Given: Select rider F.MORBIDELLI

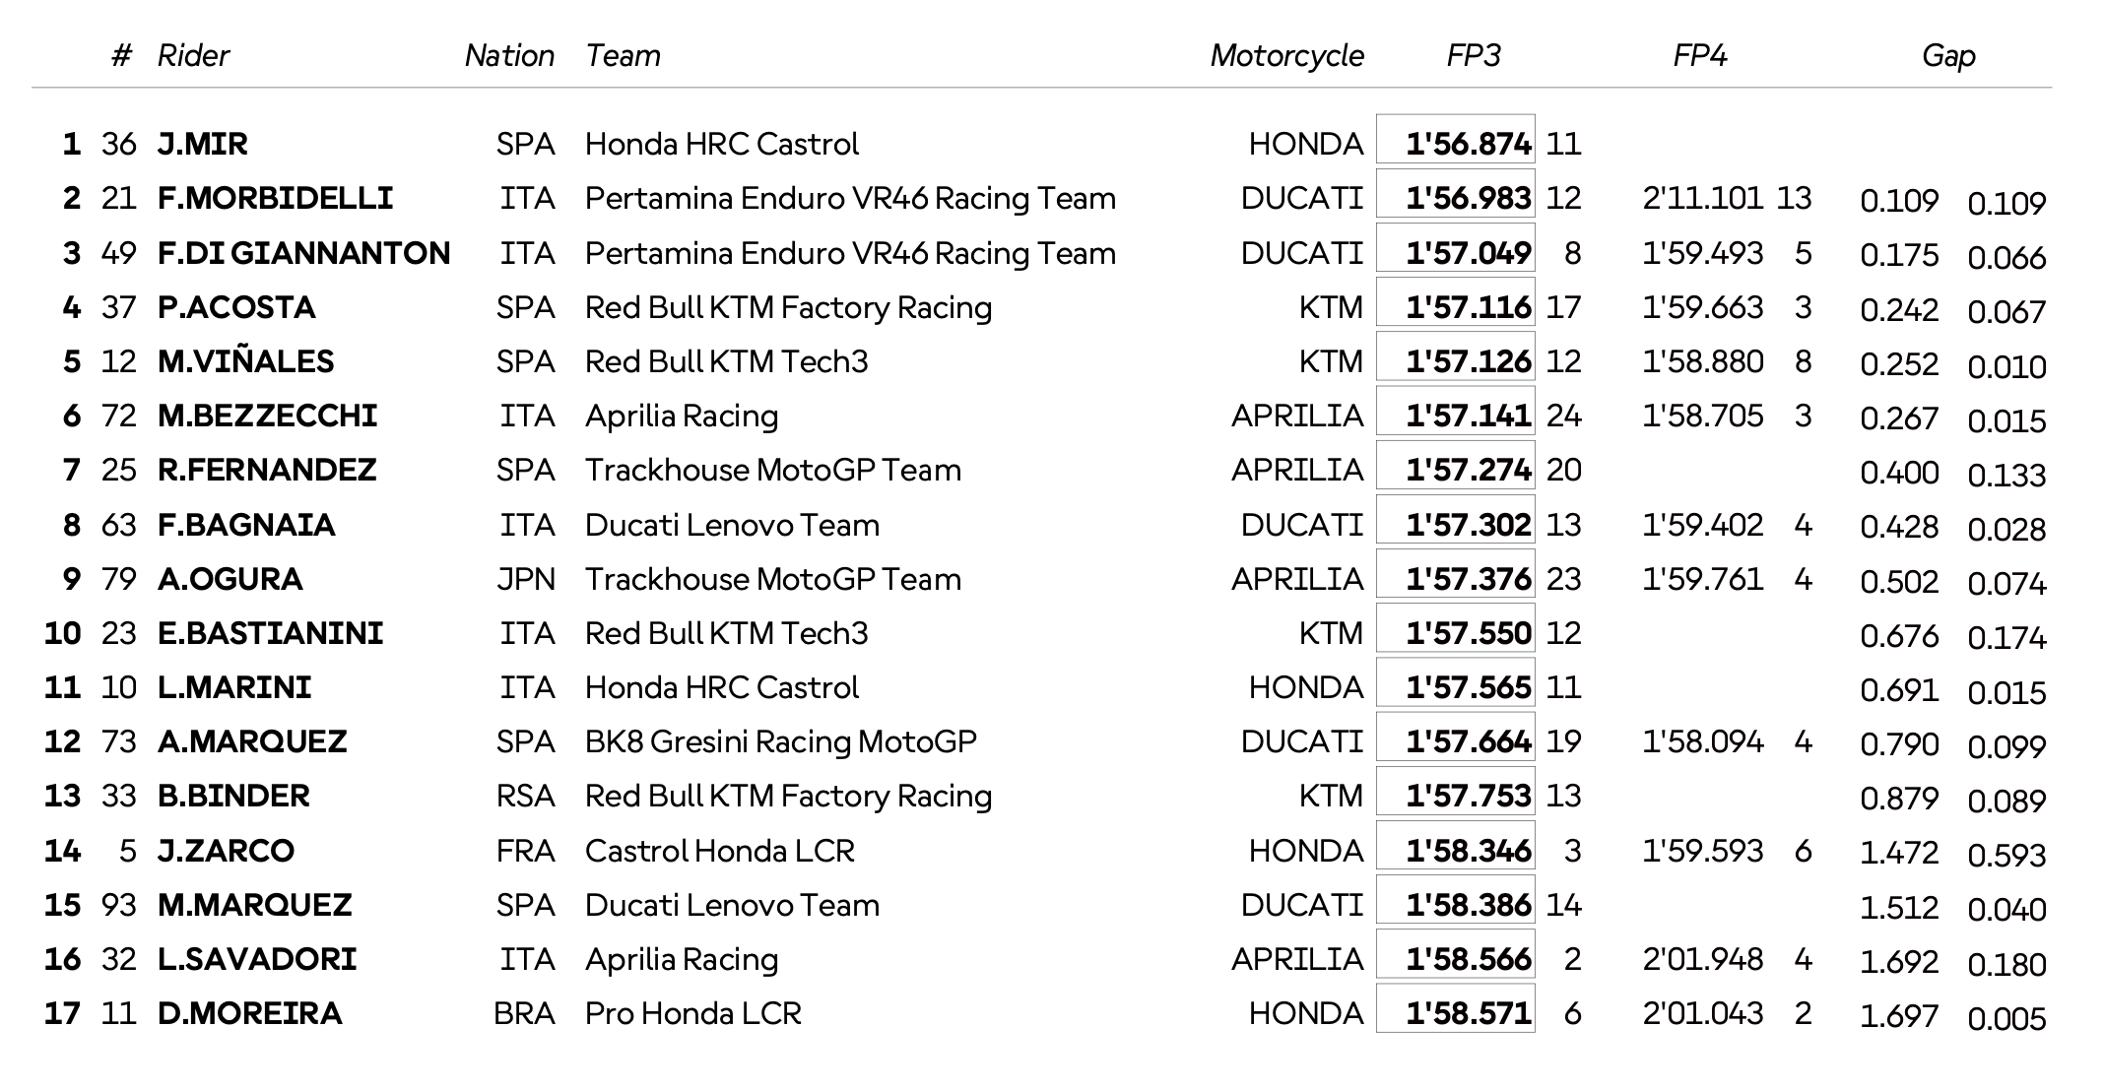Looking at the screenshot, I should point(275,199).
